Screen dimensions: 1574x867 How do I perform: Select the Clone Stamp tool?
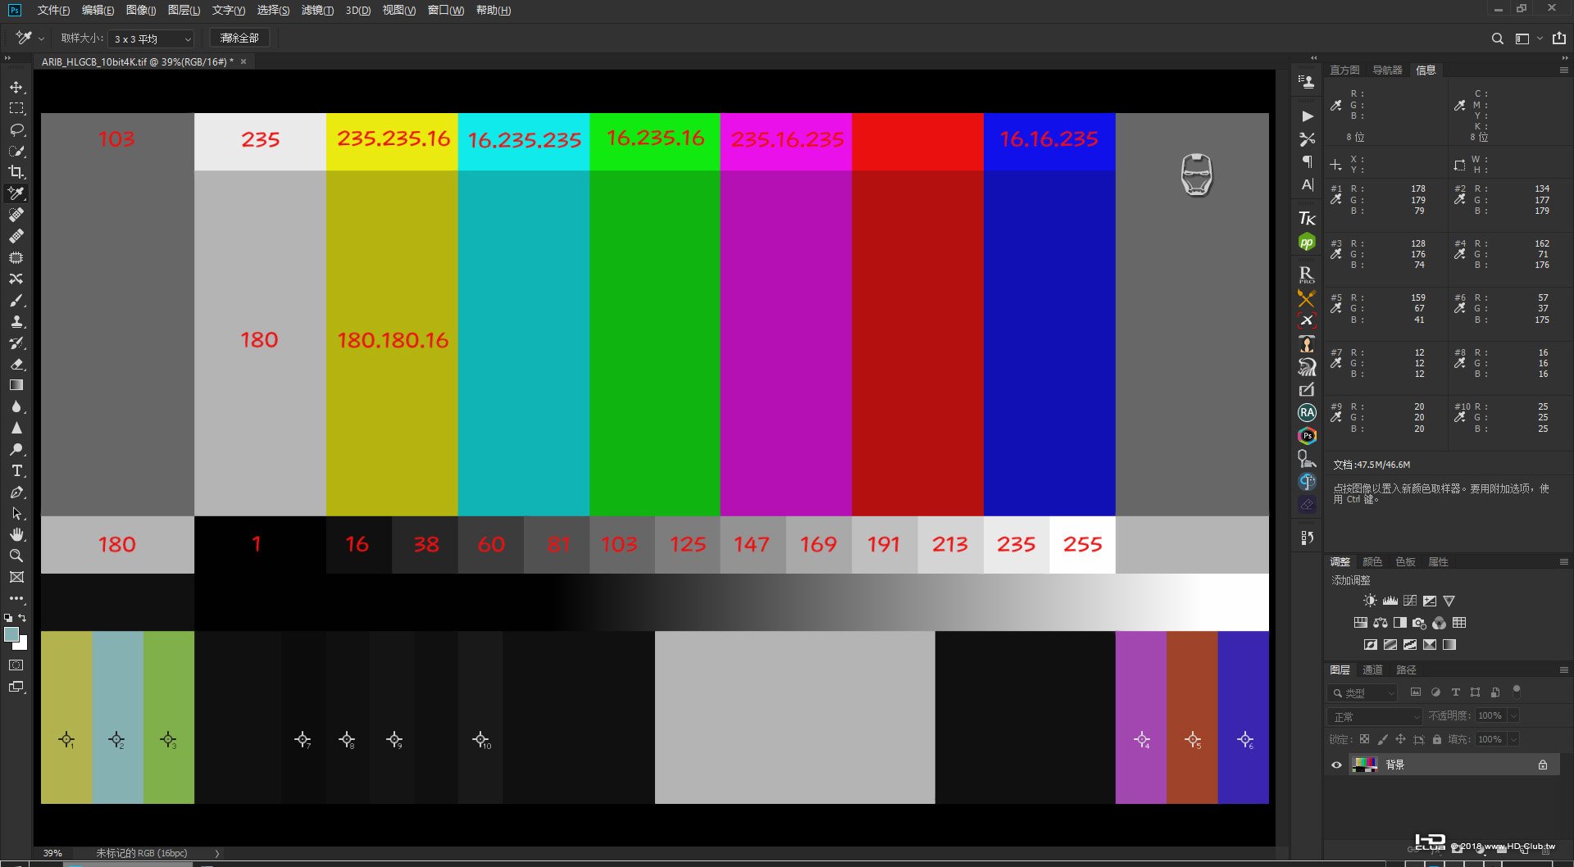point(16,321)
